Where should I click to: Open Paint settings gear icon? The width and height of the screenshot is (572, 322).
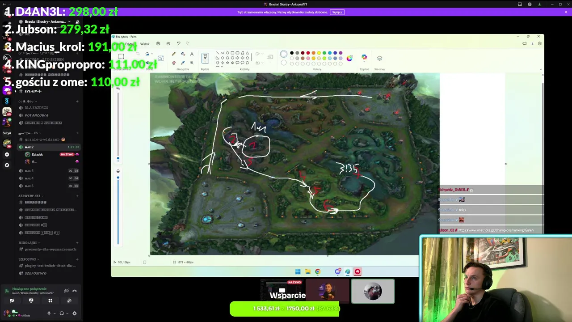click(540, 44)
